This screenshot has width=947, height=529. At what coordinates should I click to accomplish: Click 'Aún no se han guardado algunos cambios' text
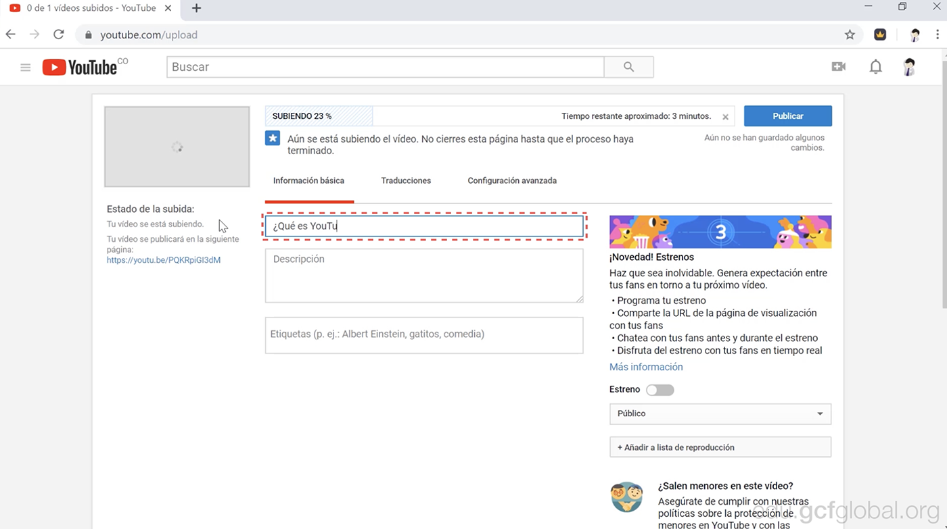(x=764, y=143)
